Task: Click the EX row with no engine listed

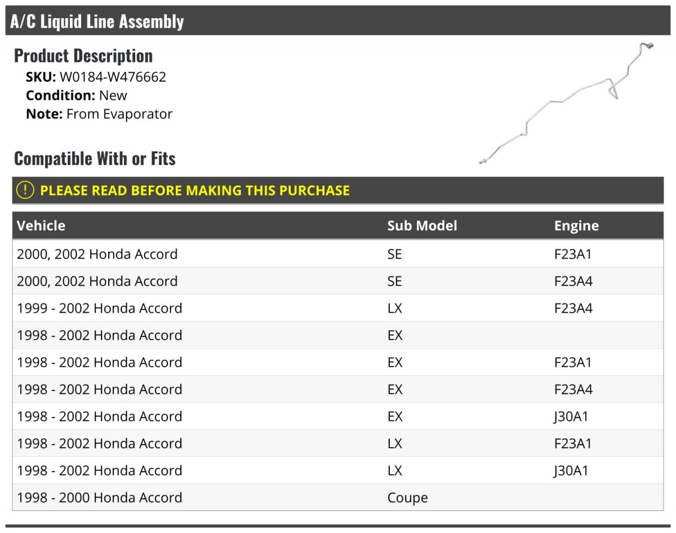Action: [337, 335]
